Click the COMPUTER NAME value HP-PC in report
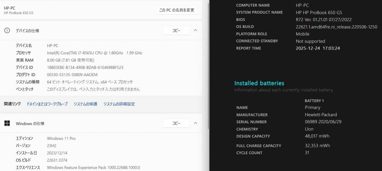 click(x=302, y=5)
